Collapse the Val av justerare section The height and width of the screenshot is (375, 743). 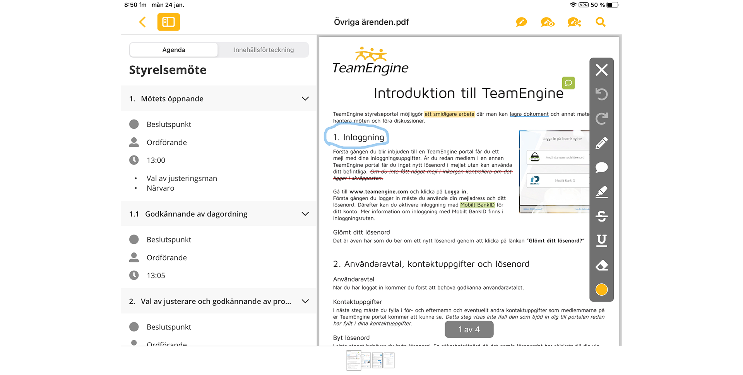click(305, 301)
